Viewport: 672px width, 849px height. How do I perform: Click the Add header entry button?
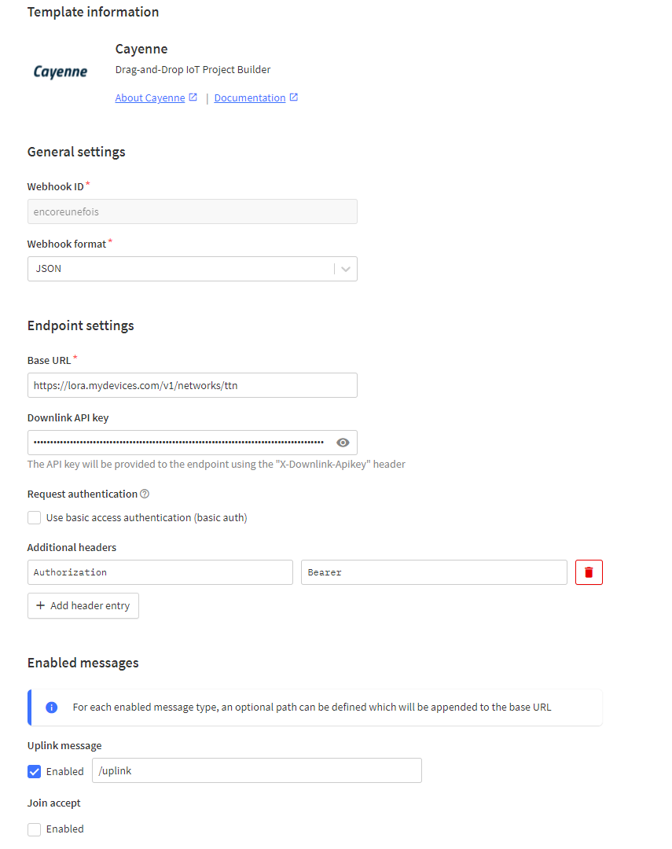[83, 605]
